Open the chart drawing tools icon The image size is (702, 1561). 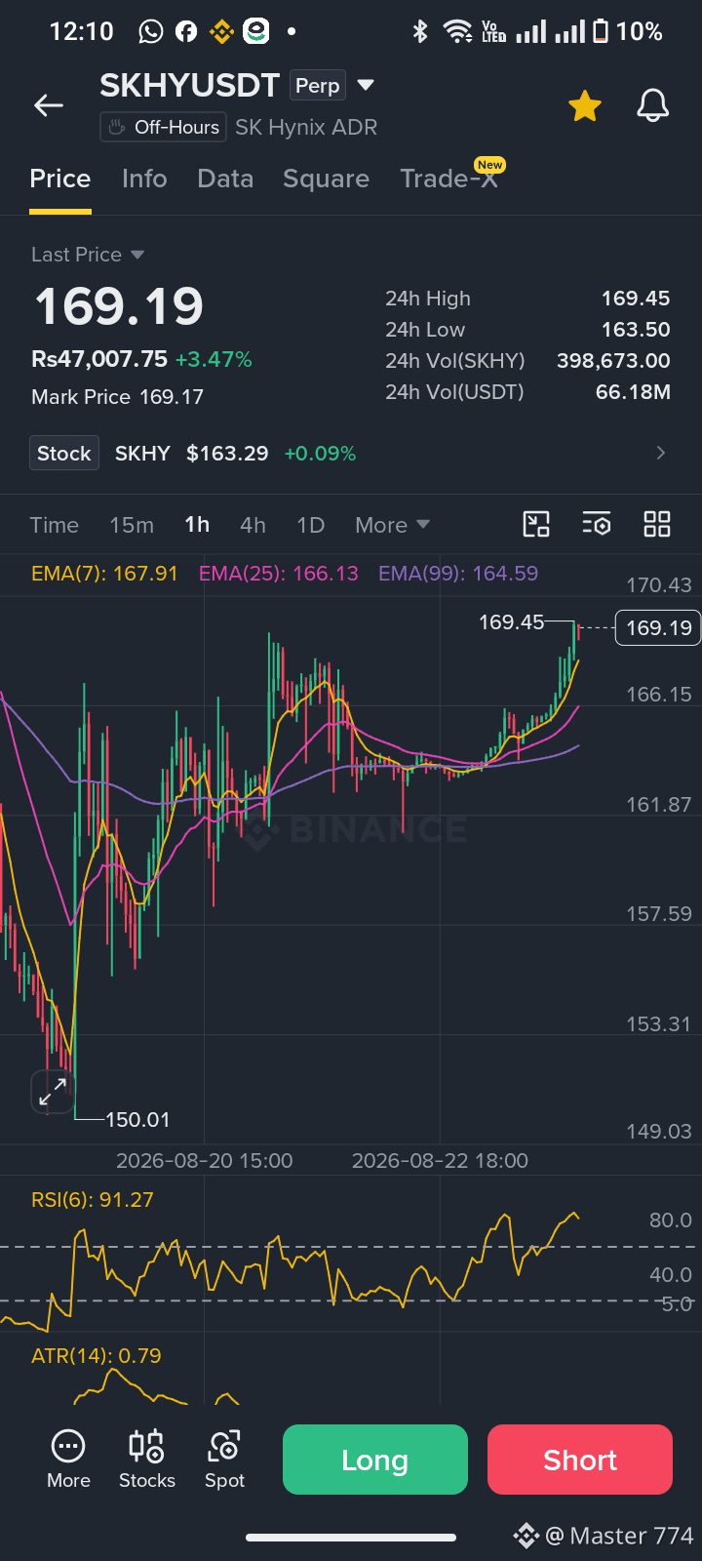536,524
